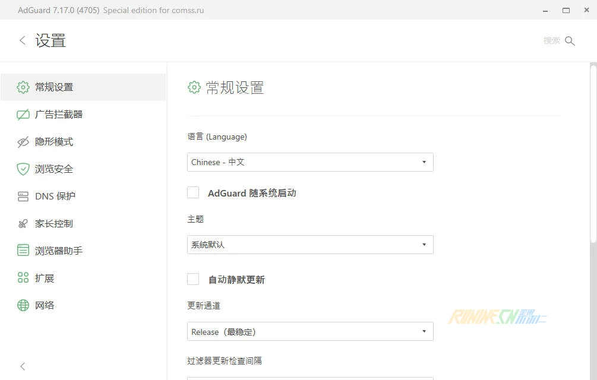
Task: Select 浏览安全 in the sidebar menu
Action: pyautogui.click(x=54, y=169)
